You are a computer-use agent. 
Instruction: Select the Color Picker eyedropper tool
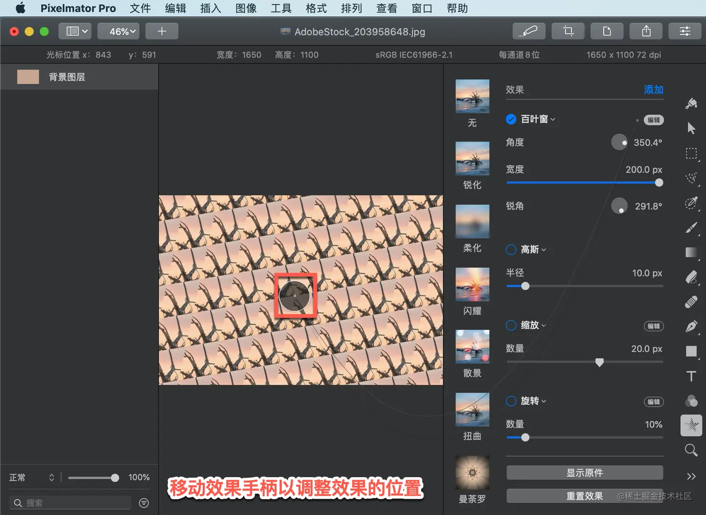[691, 203]
